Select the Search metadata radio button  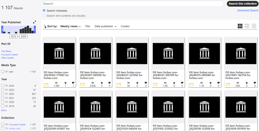click(44, 11)
